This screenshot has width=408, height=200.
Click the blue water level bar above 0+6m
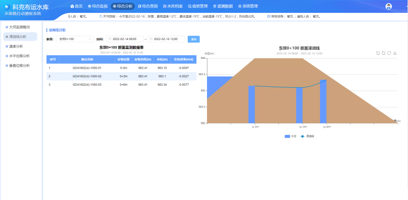pyautogui.click(x=323, y=101)
